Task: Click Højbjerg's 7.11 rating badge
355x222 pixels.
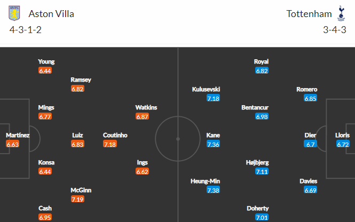Action: tap(262, 171)
